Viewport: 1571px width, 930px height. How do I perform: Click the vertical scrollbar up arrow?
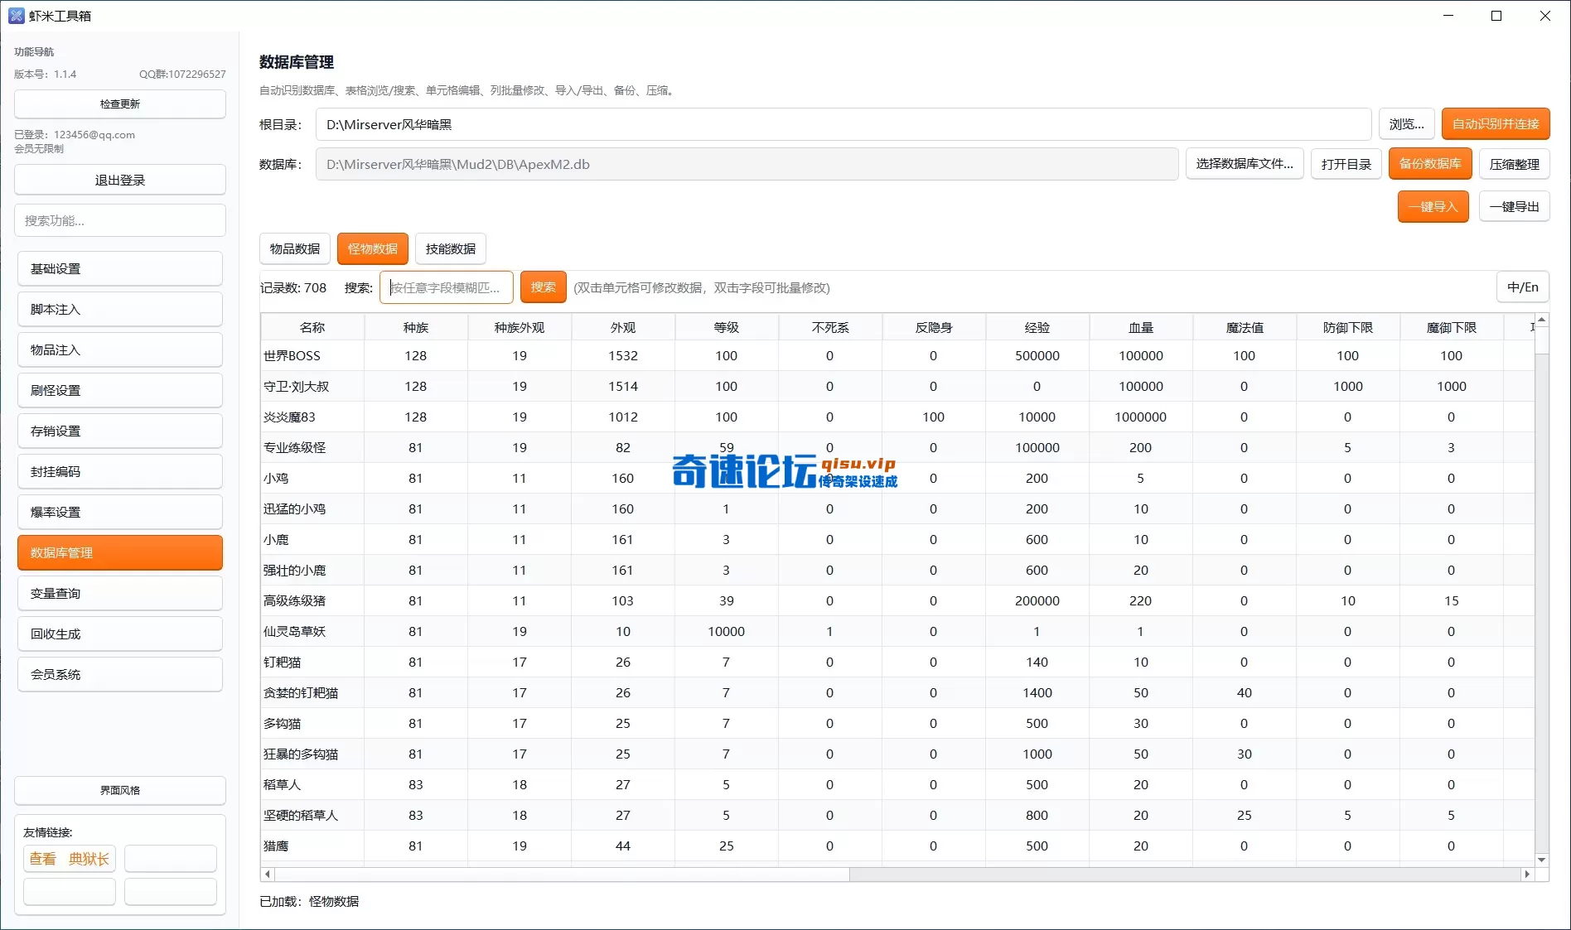tap(1541, 320)
